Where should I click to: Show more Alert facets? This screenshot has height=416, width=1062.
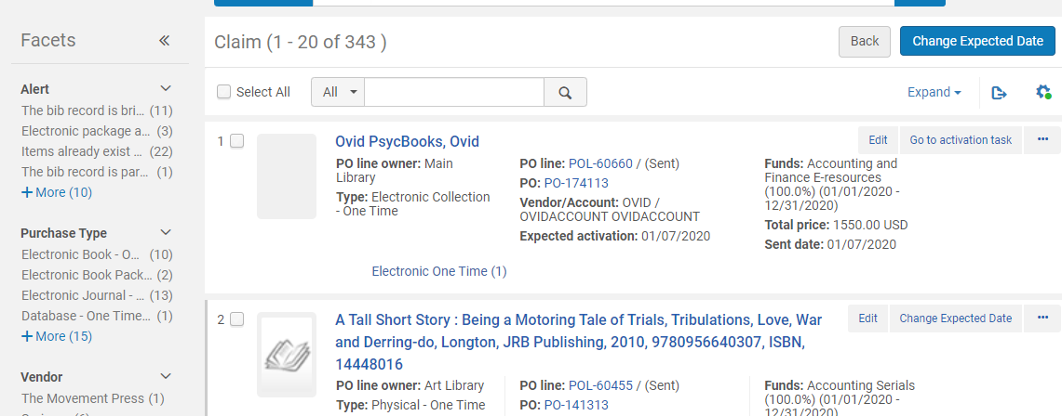(x=57, y=192)
